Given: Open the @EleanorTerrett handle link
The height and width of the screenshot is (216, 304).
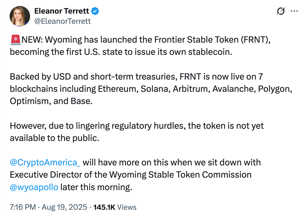Looking at the screenshot, I should pyautogui.click(x=62, y=21).
